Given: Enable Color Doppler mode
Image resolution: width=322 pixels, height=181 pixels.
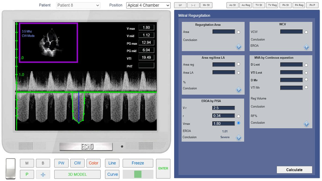Looking at the screenshot, I should tap(93, 163).
